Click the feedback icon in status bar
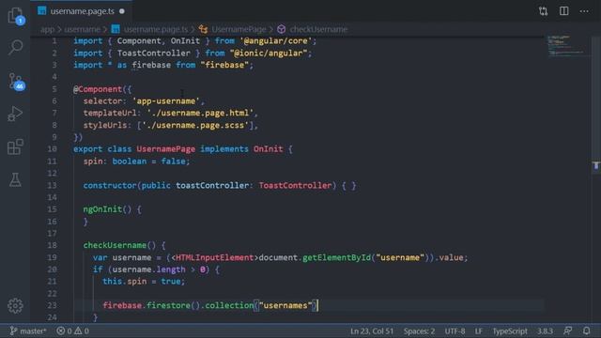This screenshot has width=601, height=338. click(567, 330)
